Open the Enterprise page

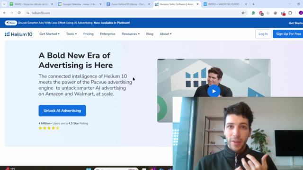click(x=107, y=34)
